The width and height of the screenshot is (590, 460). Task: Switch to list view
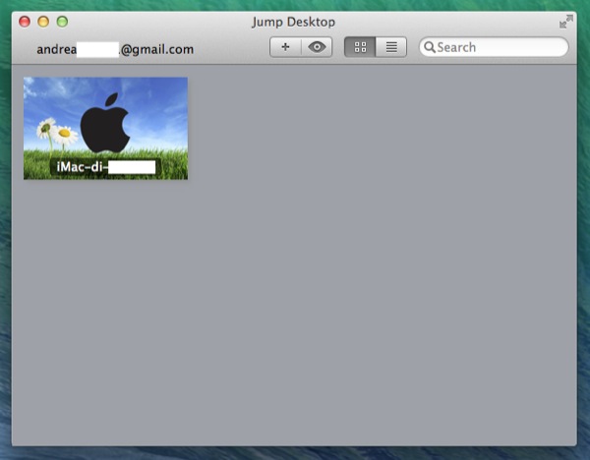[x=391, y=47]
